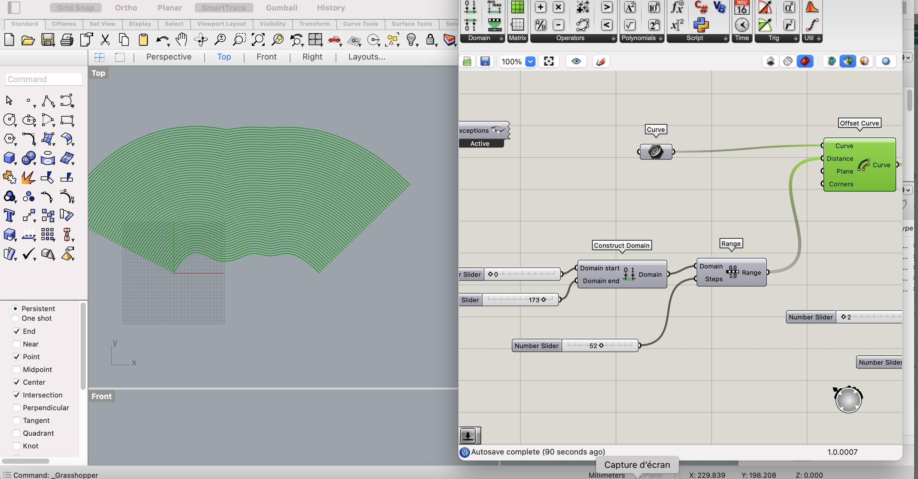The image size is (918, 479).
Task: Expand the Util component group
Action: click(x=819, y=39)
